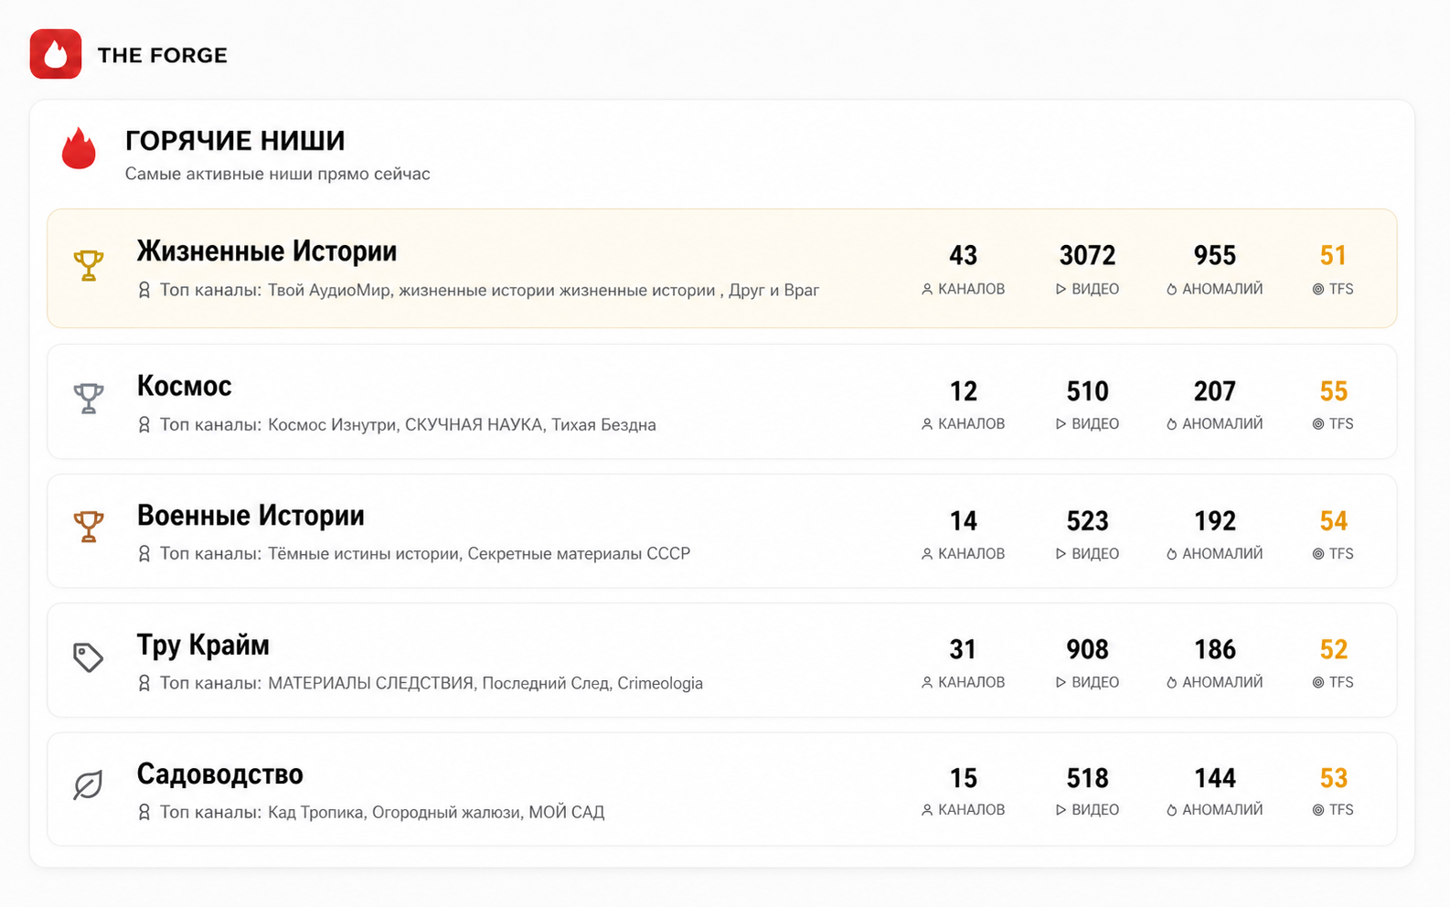The height and width of the screenshot is (907, 1450).
Task: Click the video count 523
Action: [x=1088, y=521]
